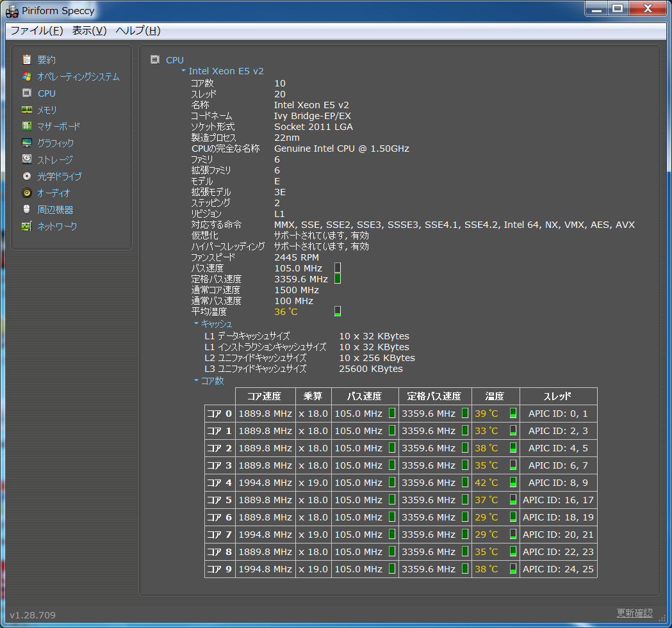Viewport: 672px width, 628px height.
Task: Open the マザーボード board icon
Action: [26, 126]
